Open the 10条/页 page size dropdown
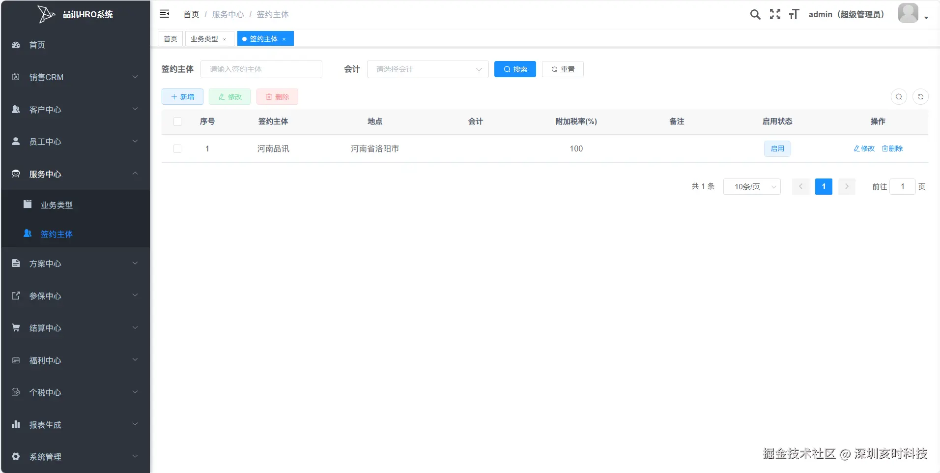 click(752, 186)
